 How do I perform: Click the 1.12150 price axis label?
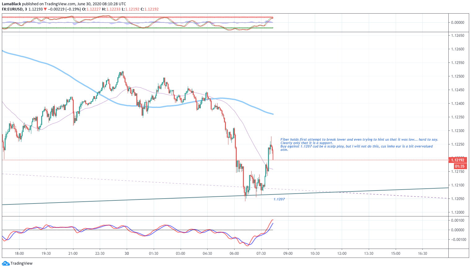click(x=457, y=172)
